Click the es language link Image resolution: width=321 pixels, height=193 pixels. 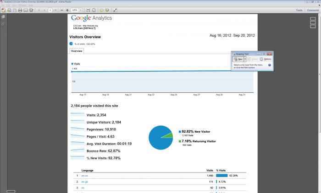pyautogui.click(x=83, y=188)
